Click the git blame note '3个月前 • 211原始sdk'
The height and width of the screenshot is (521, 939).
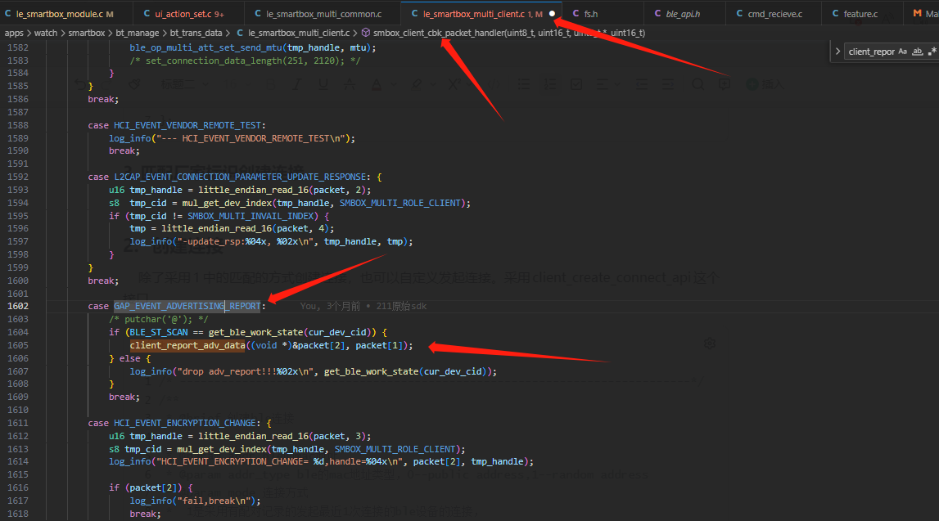(377, 306)
